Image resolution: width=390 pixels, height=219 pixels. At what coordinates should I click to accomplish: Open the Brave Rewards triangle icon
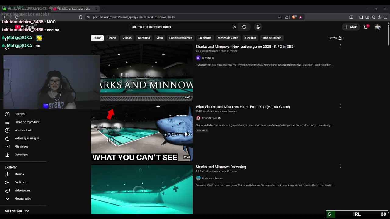(x=300, y=17)
